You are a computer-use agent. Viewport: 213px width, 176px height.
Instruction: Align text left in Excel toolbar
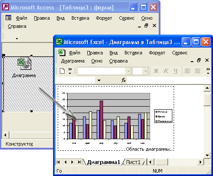point(188,71)
